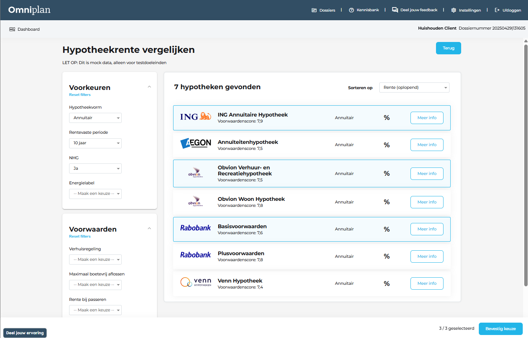Open Dossiers folder icon in header
528x338 pixels.
[x=314, y=10]
